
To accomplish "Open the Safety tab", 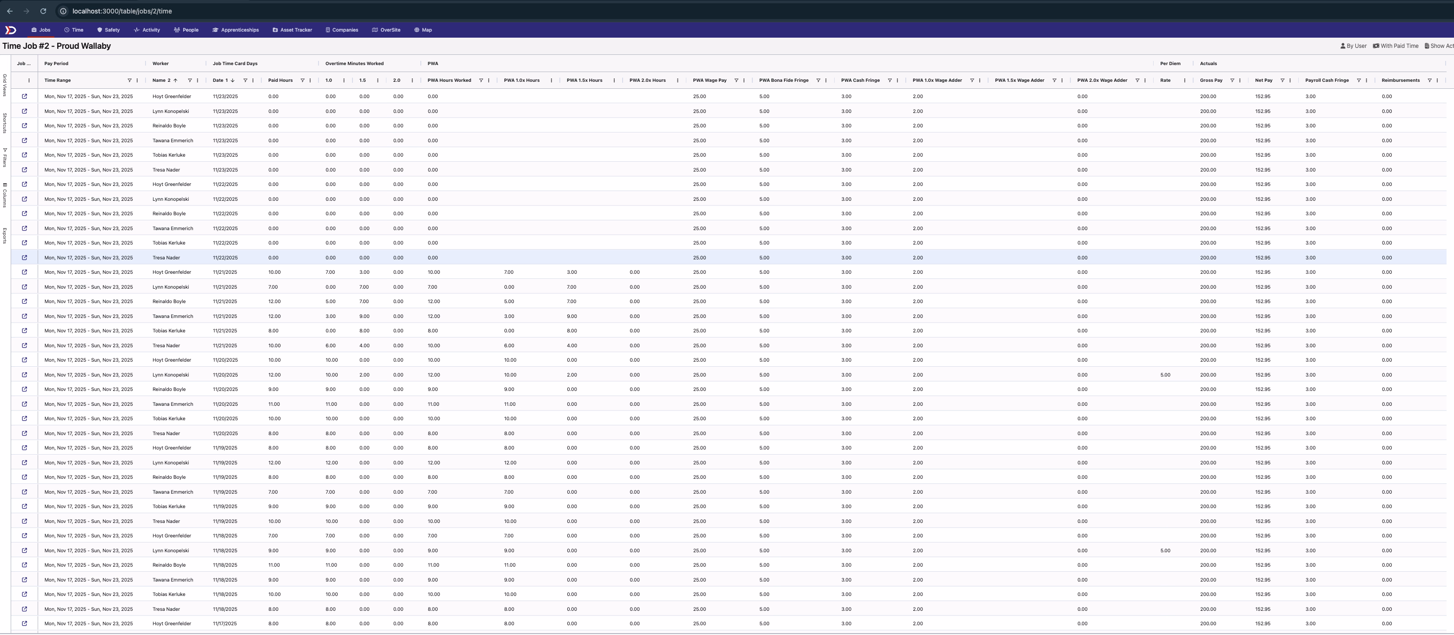I will [x=108, y=30].
